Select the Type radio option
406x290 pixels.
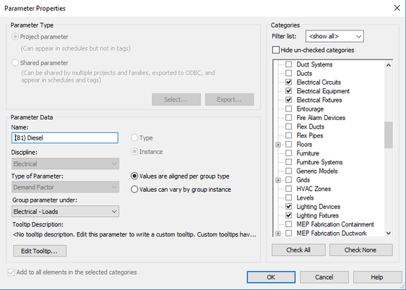tap(134, 137)
